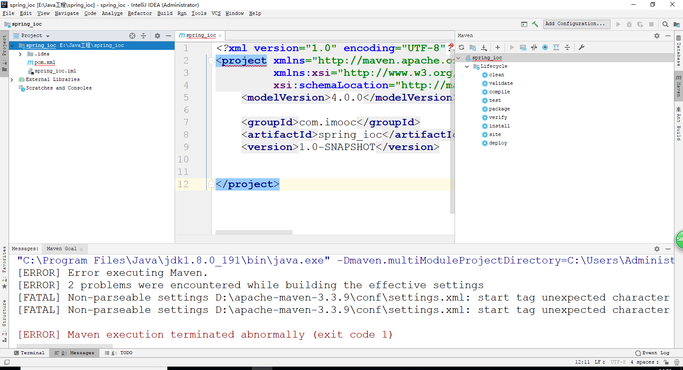Click Add Configuration button
This screenshot has width=683, height=370.
[x=576, y=24]
